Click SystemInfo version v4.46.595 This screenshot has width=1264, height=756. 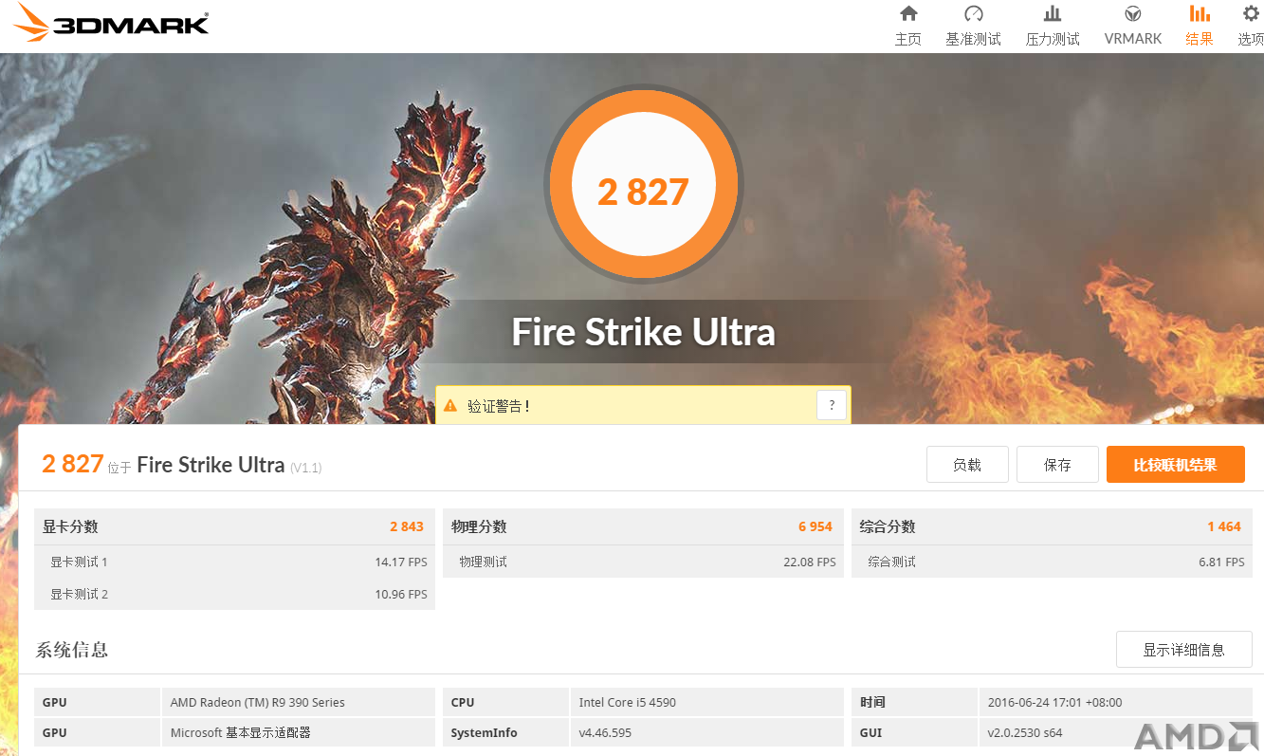tap(605, 733)
